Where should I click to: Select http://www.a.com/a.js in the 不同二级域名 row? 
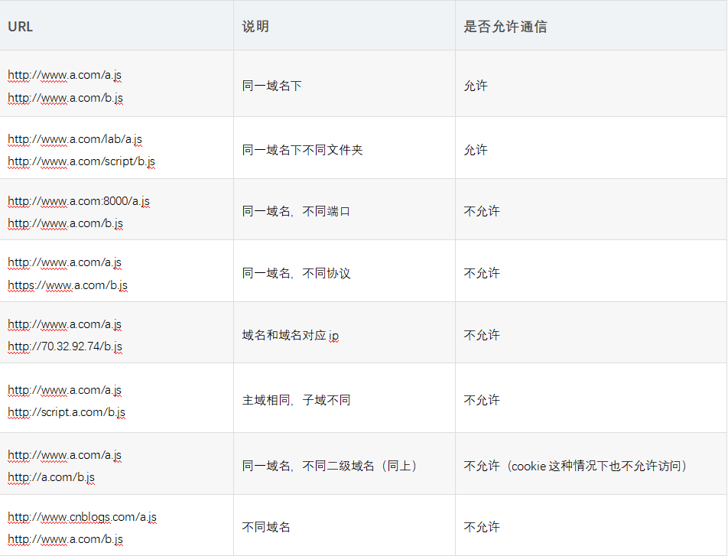pyautogui.click(x=64, y=455)
